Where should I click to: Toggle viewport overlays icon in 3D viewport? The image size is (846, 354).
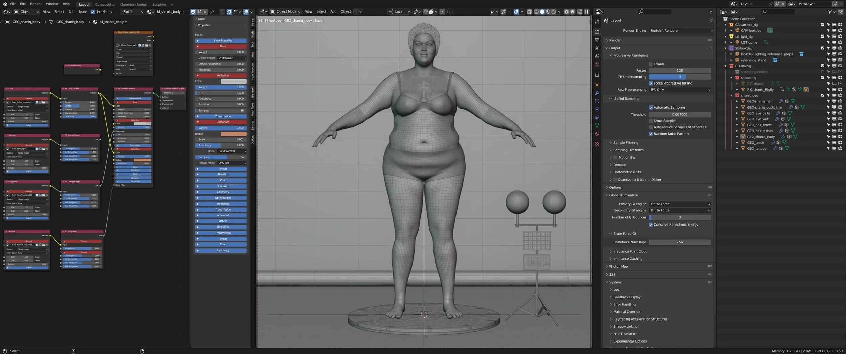(516, 11)
